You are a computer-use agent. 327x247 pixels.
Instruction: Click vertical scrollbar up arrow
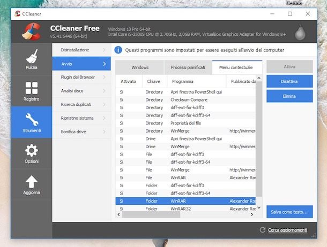click(259, 78)
